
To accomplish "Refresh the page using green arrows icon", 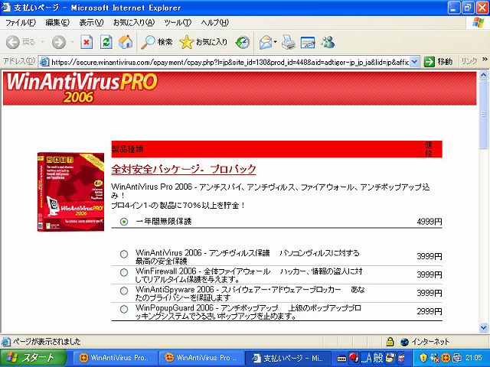I will point(106,42).
